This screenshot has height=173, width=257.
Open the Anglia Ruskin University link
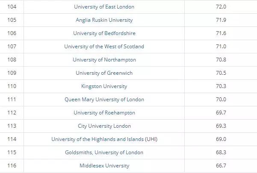tap(104, 20)
